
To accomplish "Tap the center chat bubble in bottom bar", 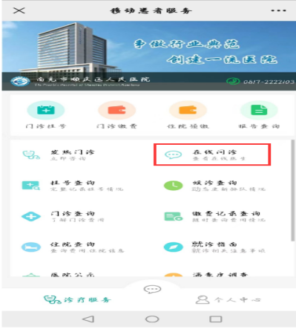I will point(152,289).
